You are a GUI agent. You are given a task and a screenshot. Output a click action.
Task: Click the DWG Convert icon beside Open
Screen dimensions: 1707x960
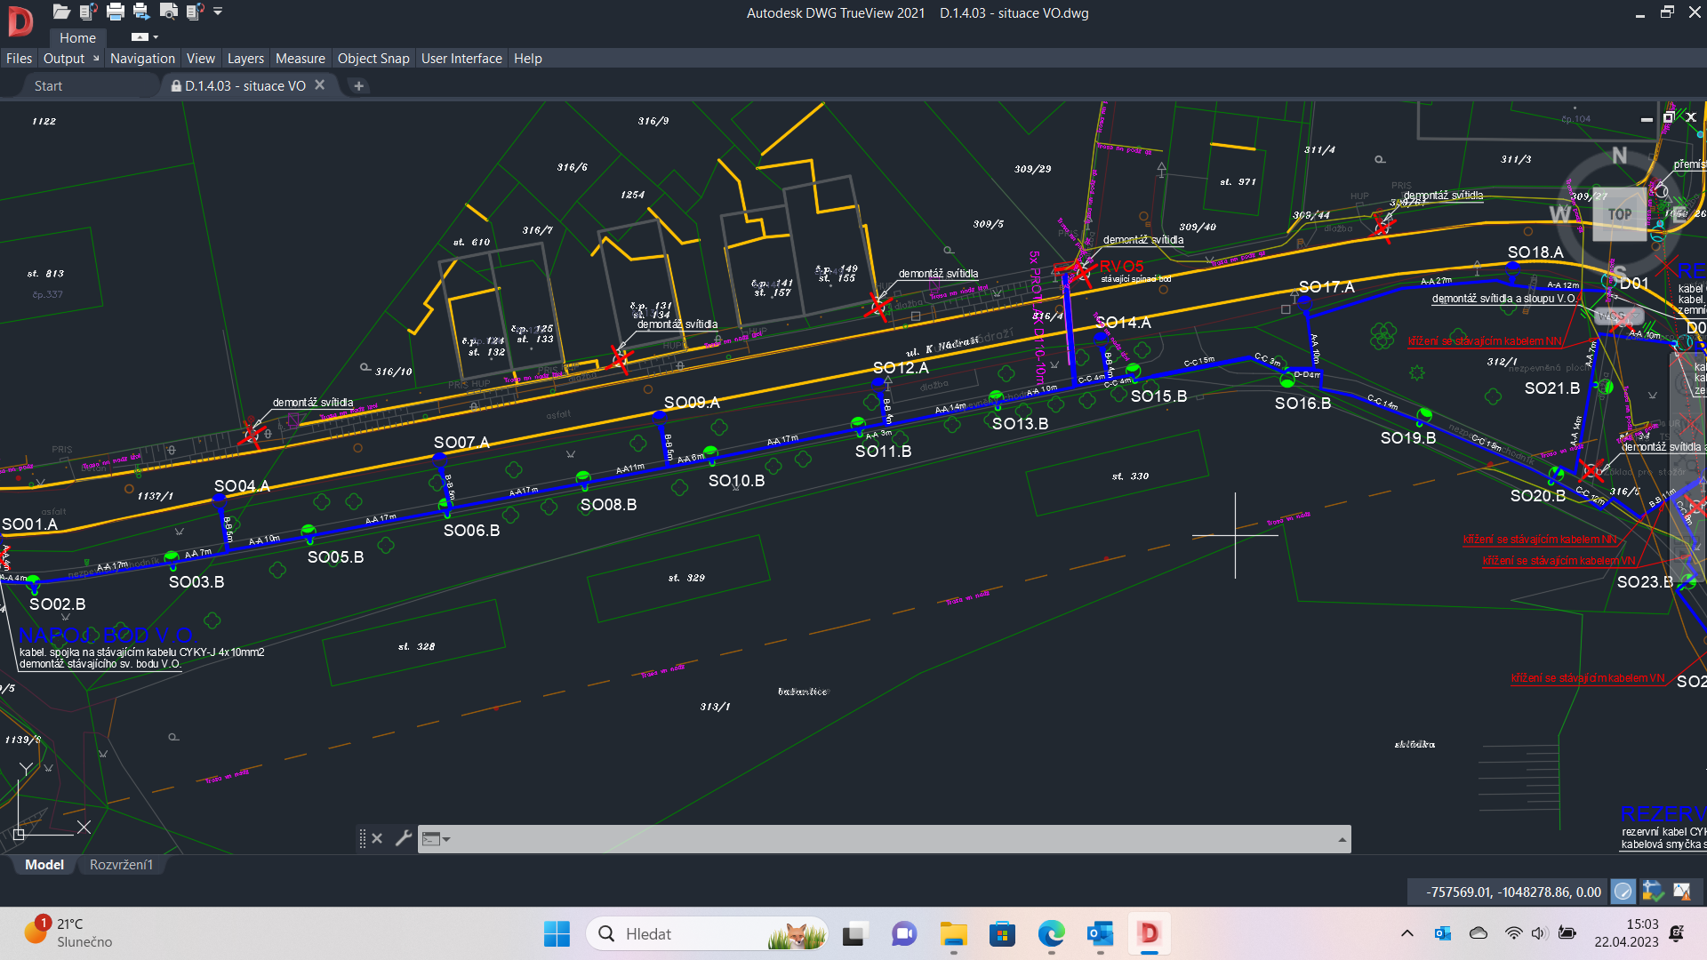(88, 12)
